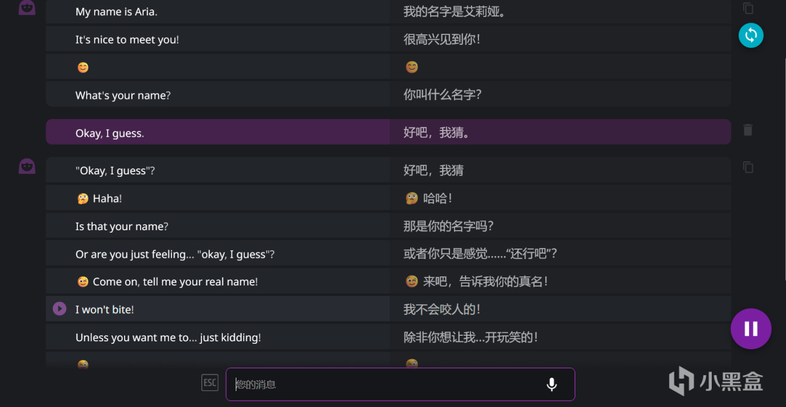Click the Chinese translation "我不会咬人的!"

click(442, 309)
